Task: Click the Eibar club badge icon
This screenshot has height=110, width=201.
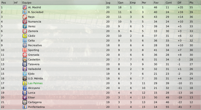Action: [x=25, y=97]
